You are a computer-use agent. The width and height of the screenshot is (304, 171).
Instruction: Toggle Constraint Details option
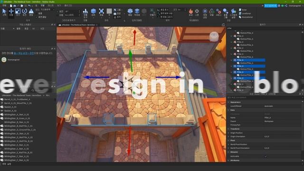[165, 13]
